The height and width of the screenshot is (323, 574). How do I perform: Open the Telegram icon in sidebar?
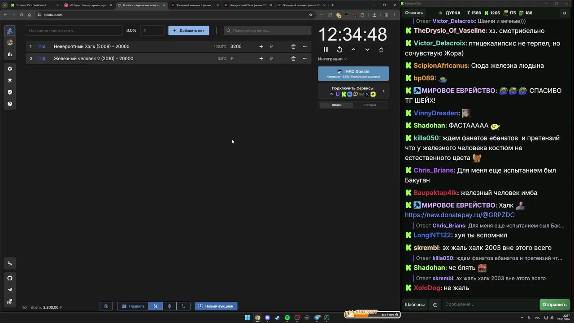pos(10,290)
